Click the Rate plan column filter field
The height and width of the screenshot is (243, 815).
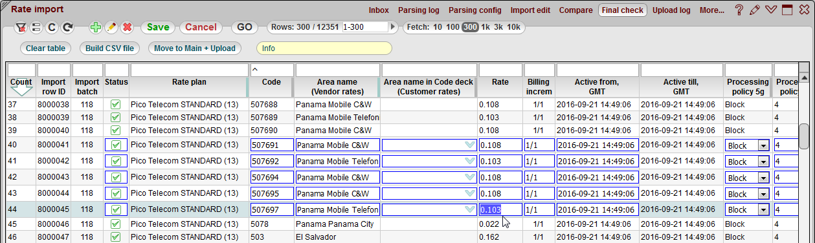189,69
